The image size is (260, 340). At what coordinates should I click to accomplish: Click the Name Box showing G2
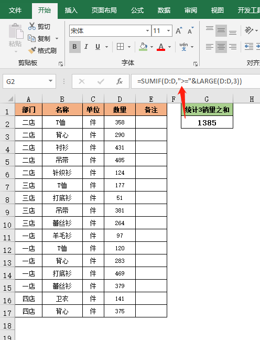(29, 81)
